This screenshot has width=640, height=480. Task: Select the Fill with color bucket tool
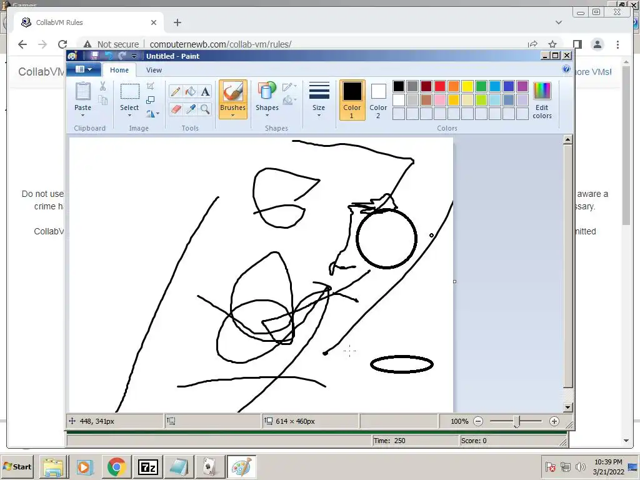190,91
